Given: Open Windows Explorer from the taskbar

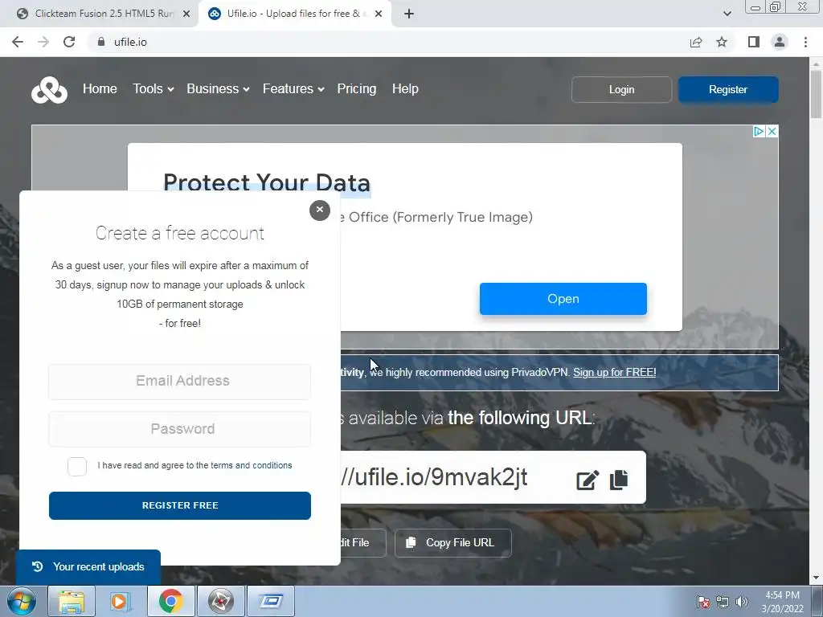Looking at the screenshot, I should [72, 601].
